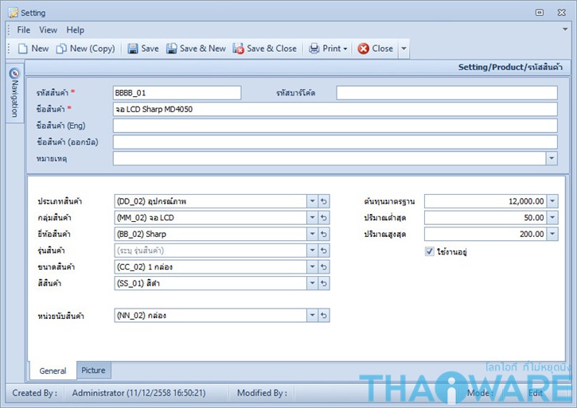Click the ชื่อสินค้า field with LCD Sharp MD4050
This screenshot has height=408, width=577.
point(335,109)
